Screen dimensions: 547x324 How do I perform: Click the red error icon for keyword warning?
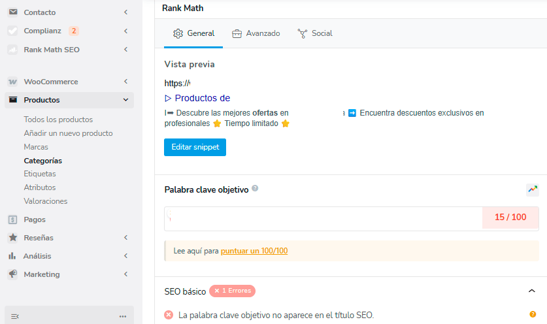pos(169,315)
